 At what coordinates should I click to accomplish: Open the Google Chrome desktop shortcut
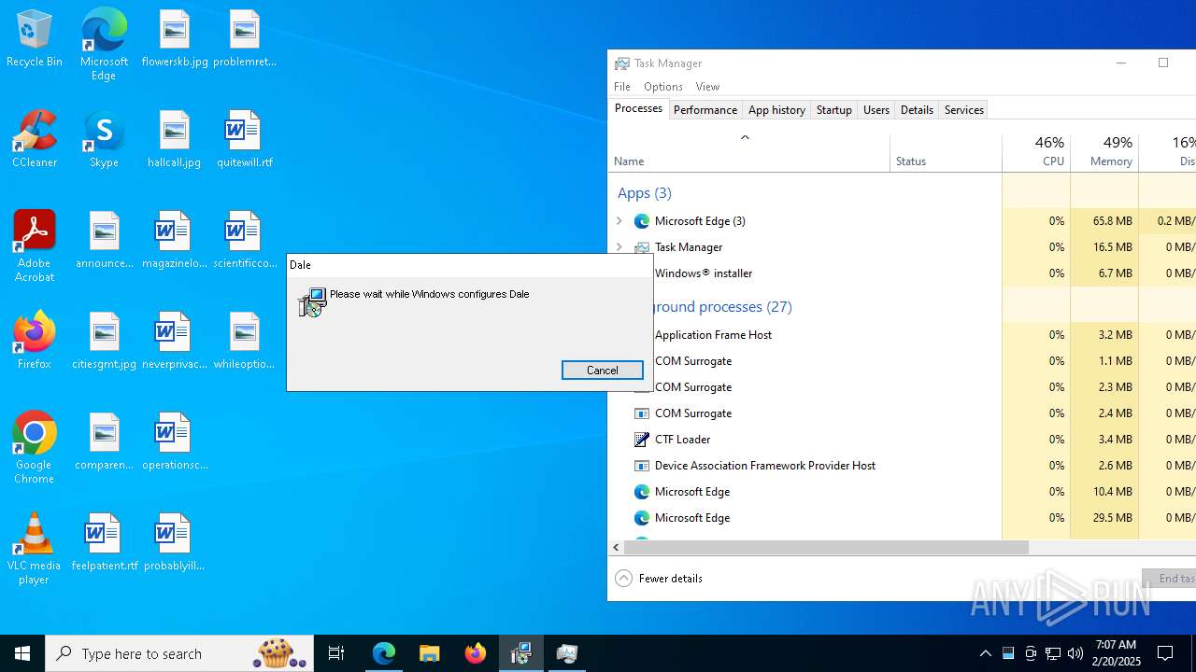pos(35,448)
